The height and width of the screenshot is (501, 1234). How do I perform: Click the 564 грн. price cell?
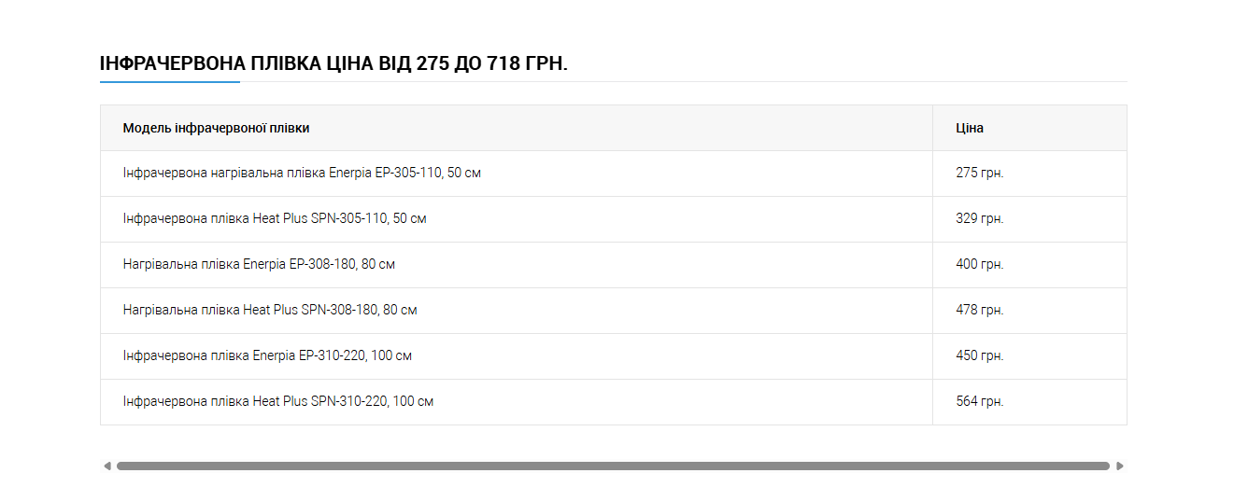[1029, 402]
